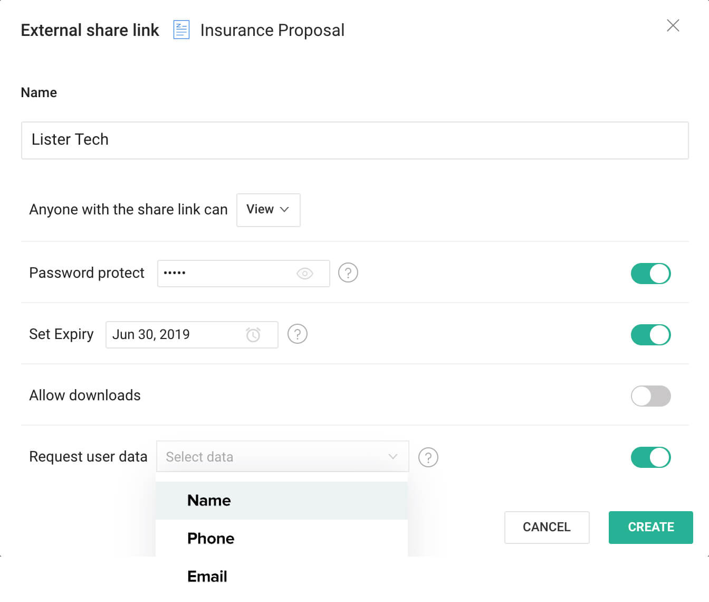The width and height of the screenshot is (709, 602).
Task: Click the Select data dropdown chevron
Action: (x=392, y=457)
